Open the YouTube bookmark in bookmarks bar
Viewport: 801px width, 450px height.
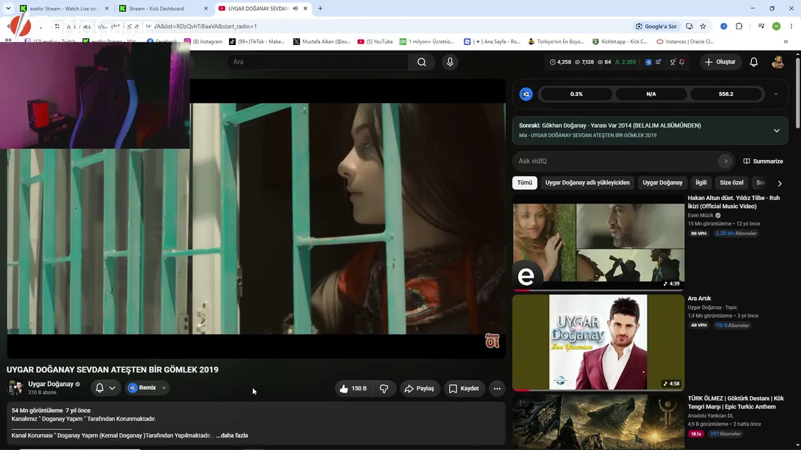(375, 42)
